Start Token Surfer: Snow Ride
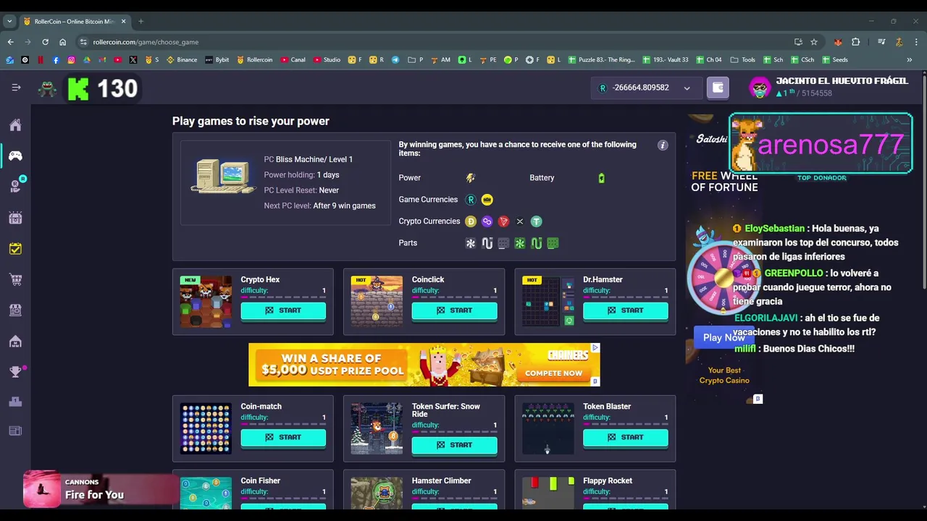927x521 pixels. point(454,445)
